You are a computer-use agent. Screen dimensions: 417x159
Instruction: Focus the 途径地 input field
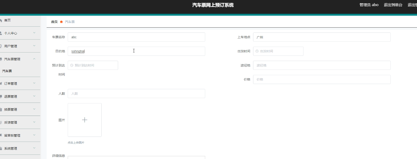tap(322, 65)
